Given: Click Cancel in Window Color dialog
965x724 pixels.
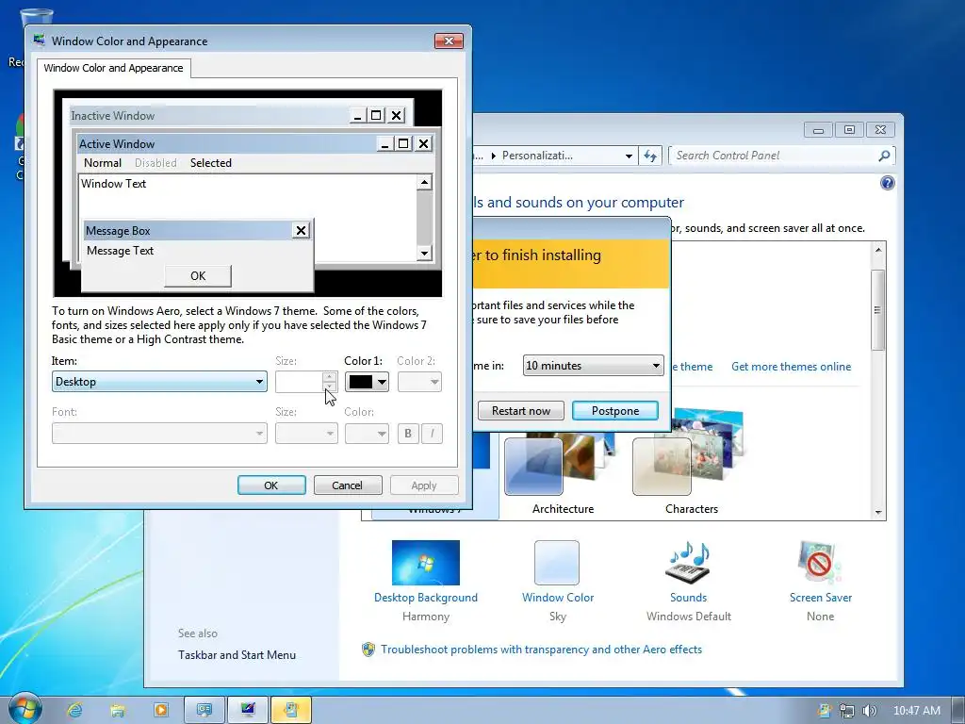Looking at the screenshot, I should (x=348, y=485).
